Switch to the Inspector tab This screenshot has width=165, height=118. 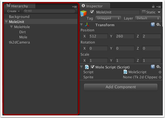(95, 6)
